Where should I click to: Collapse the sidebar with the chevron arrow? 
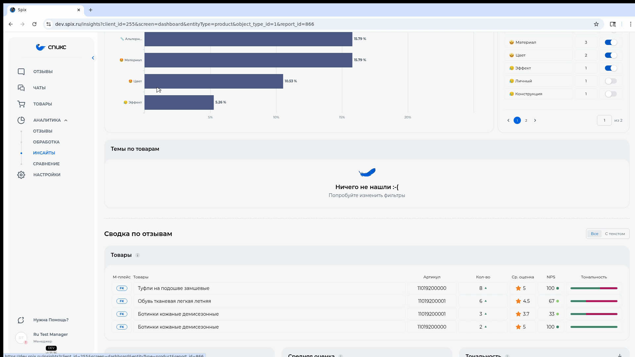93,58
